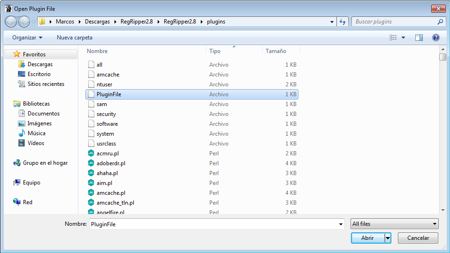Click the vertical scrollbar down arrow
The width and height of the screenshot is (450, 253).
point(442,210)
